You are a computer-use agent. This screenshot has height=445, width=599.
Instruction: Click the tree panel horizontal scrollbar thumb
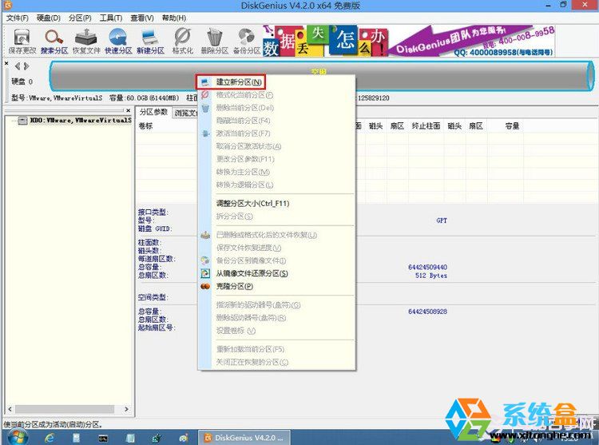pyautogui.click(x=64, y=409)
